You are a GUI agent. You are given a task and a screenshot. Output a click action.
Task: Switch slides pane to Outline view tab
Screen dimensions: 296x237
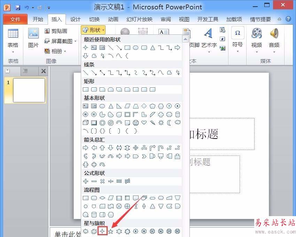(x=25, y=71)
